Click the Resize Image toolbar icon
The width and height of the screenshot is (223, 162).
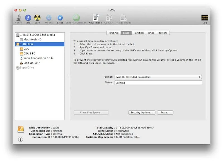[x=123, y=18]
